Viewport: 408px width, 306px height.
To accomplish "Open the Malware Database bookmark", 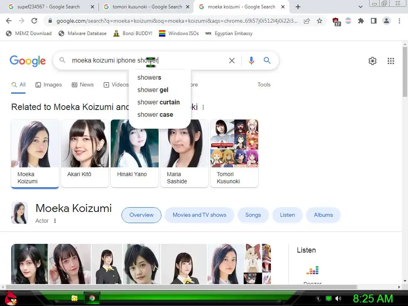I will click(83, 33).
